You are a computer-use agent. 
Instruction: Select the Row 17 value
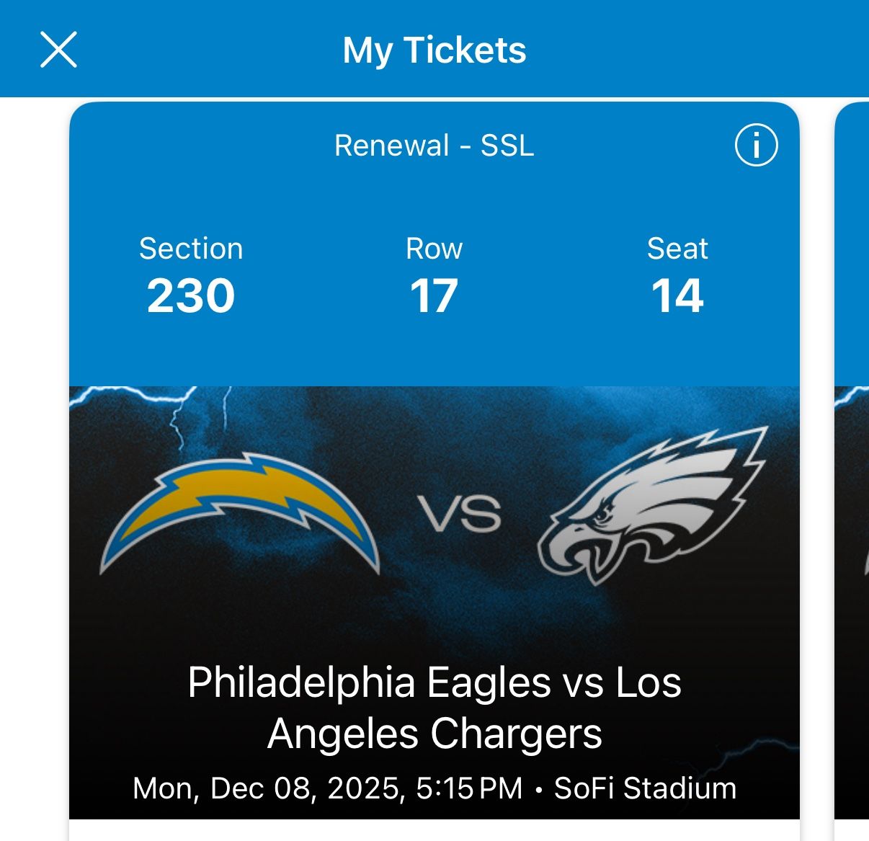click(432, 294)
